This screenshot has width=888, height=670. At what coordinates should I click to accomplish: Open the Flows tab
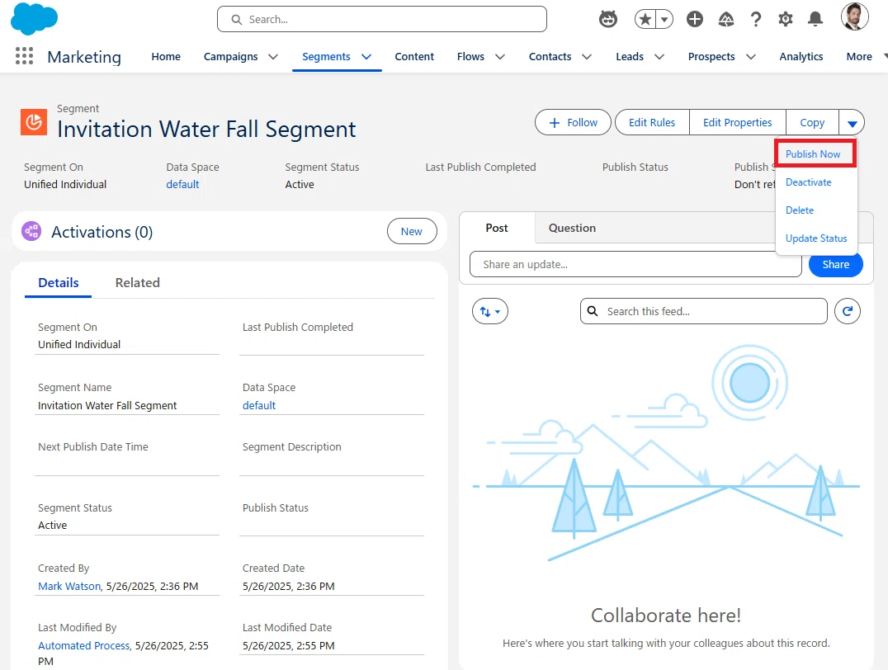point(470,56)
